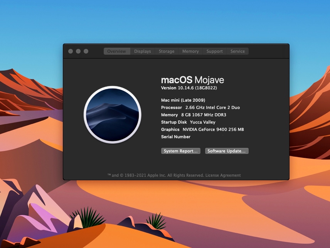Screen dimensions: 330x248
Task: Open the Storage tab
Action: [x=167, y=51]
